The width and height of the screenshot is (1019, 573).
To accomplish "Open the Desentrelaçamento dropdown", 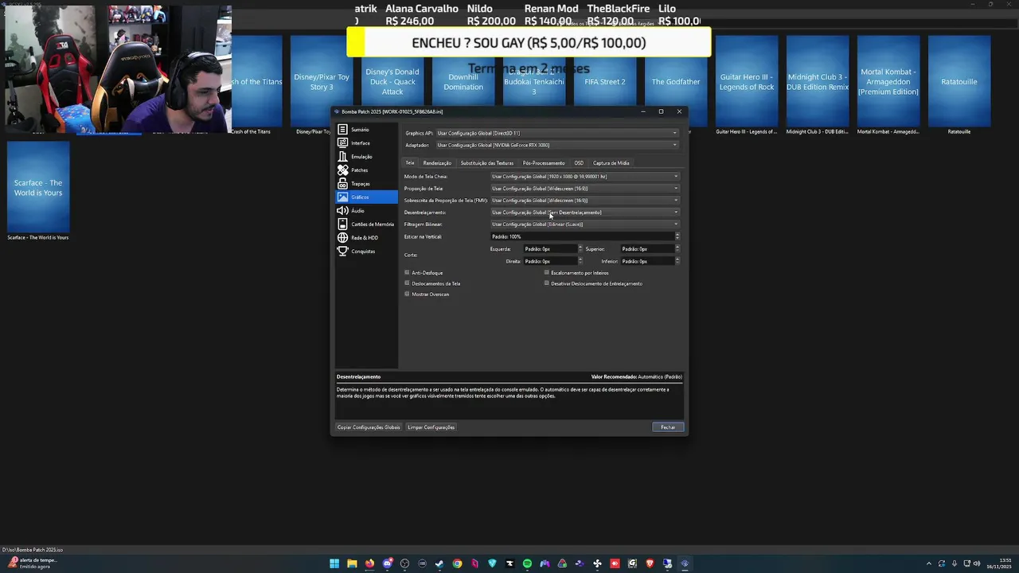I will [x=585, y=212].
